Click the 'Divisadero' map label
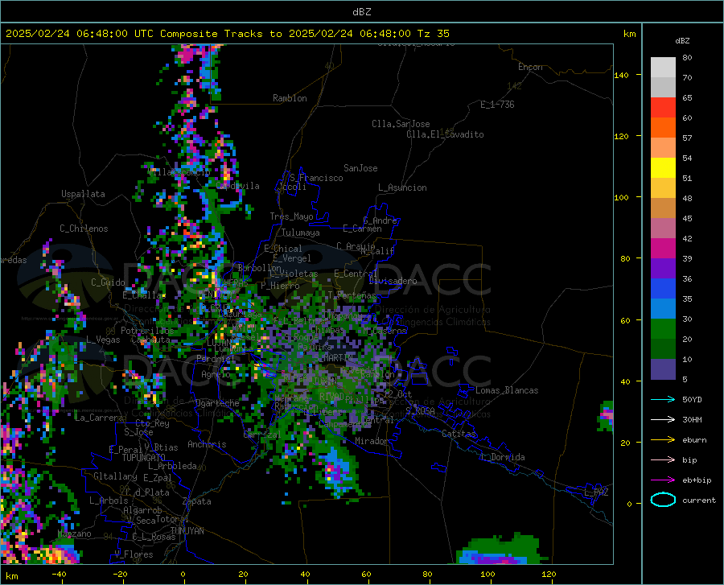 (x=393, y=281)
